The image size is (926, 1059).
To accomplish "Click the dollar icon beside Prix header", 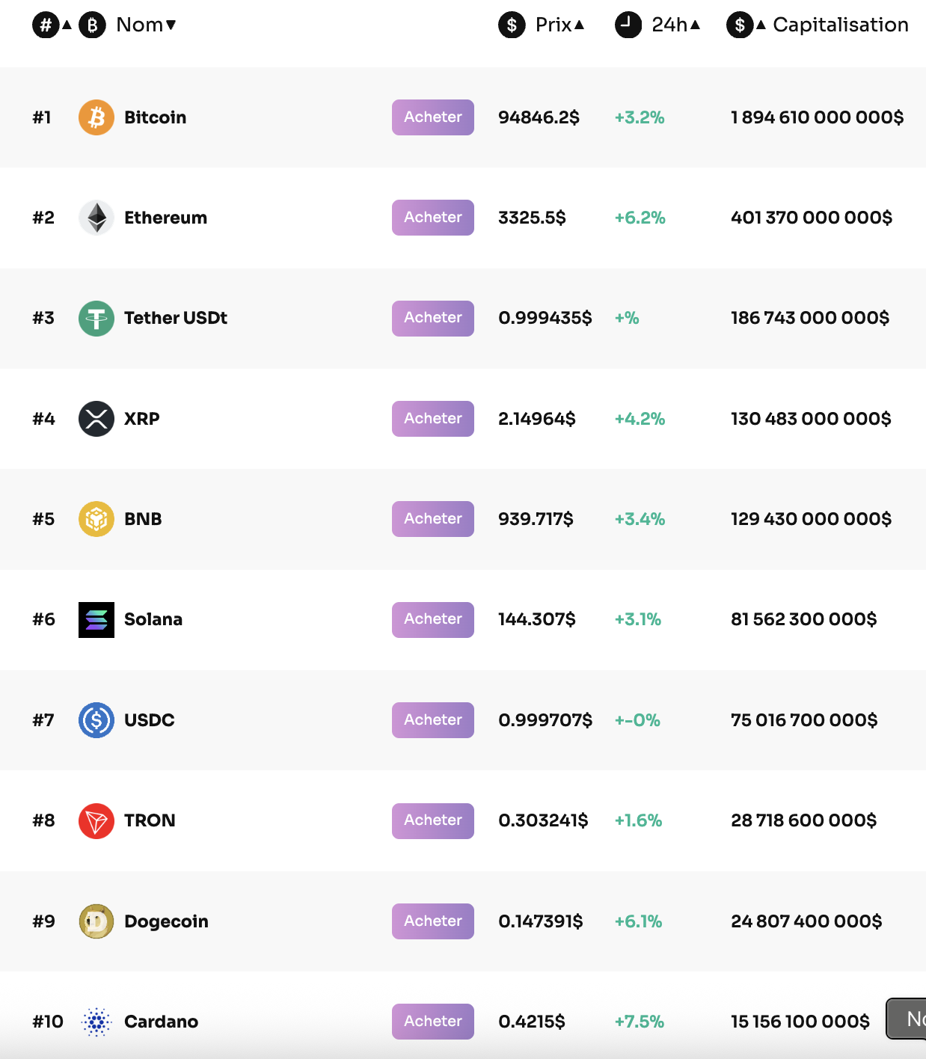I will tap(512, 25).
